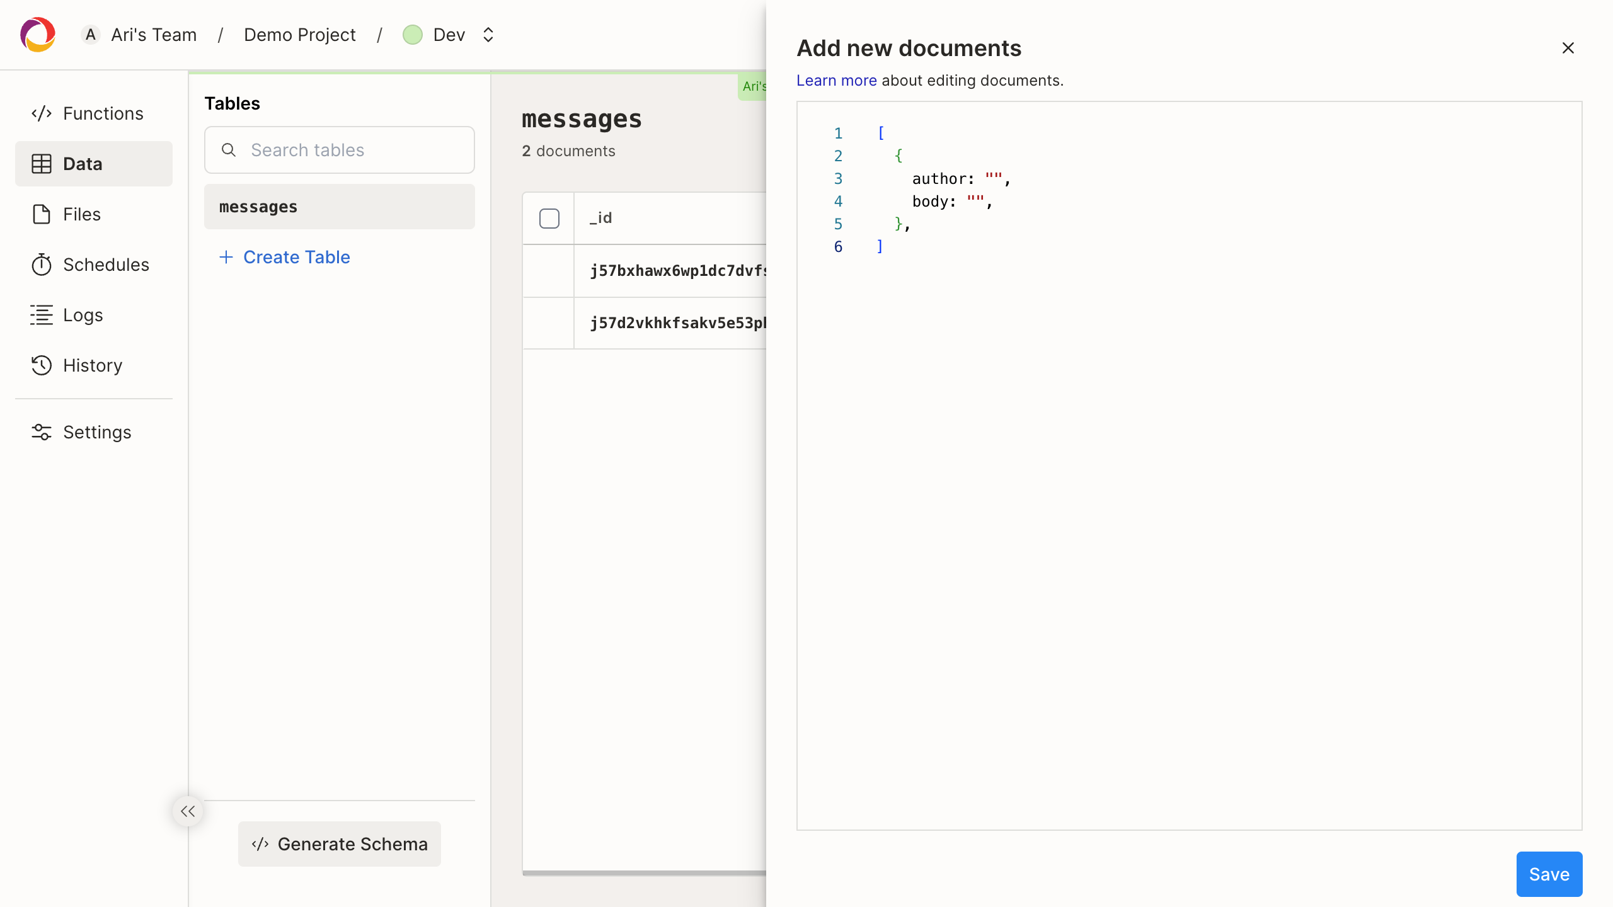Viewport: 1613px width, 907px height.
Task: Click the Data table icon
Action: [x=42, y=164]
